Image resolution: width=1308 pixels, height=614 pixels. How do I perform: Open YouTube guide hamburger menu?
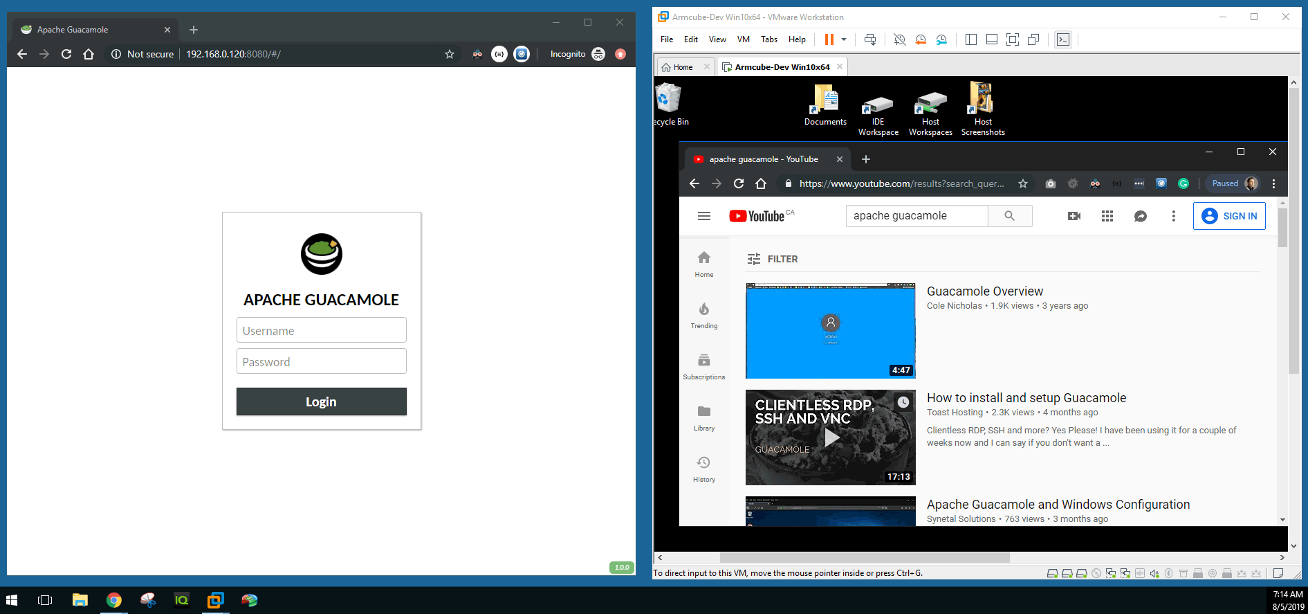[x=704, y=216]
